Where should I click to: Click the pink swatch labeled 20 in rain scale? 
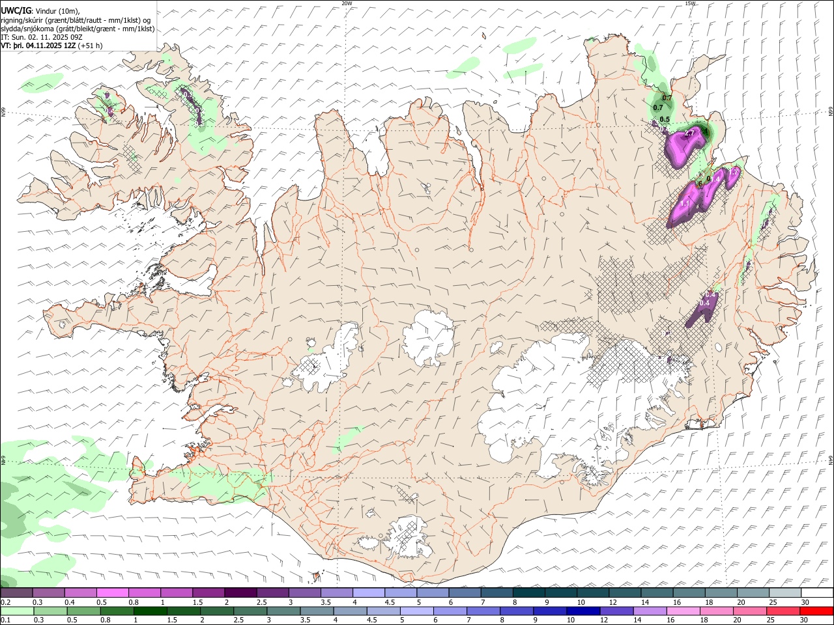pos(749,611)
